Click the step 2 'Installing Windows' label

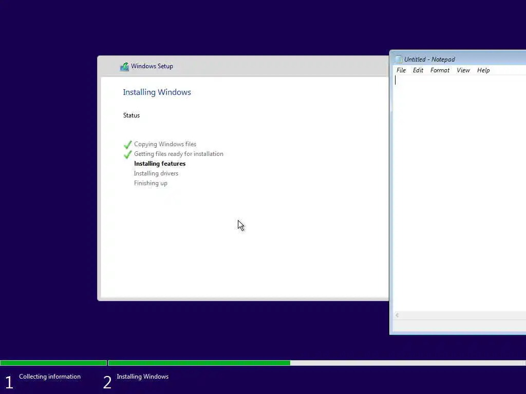click(x=143, y=377)
